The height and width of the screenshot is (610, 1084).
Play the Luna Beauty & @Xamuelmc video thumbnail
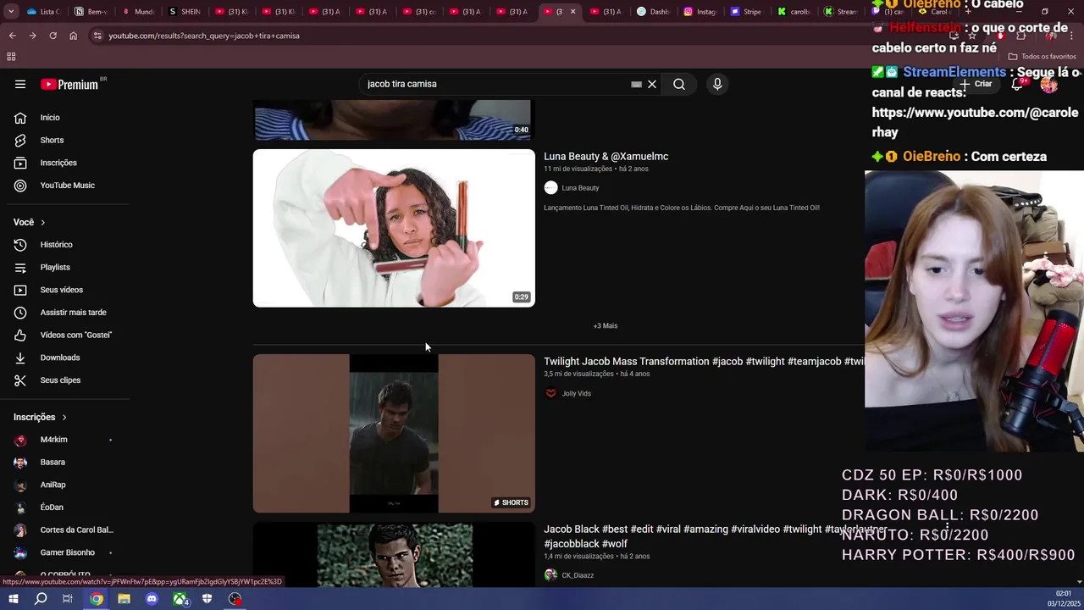point(394,228)
